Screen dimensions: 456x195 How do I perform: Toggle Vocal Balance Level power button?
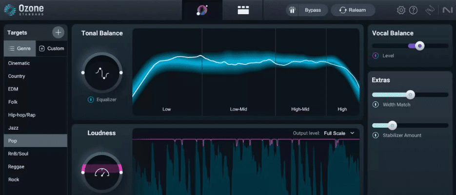point(376,56)
